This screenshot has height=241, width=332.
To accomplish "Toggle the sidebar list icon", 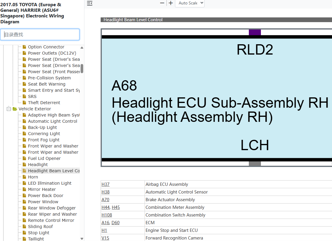I will (89, 3).
